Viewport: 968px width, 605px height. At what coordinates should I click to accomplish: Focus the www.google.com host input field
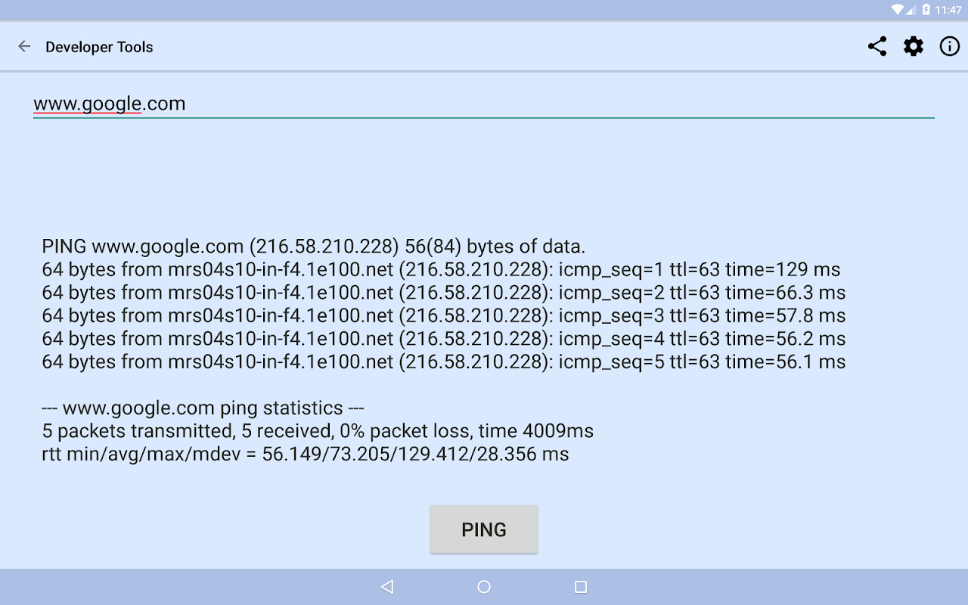[x=484, y=104]
